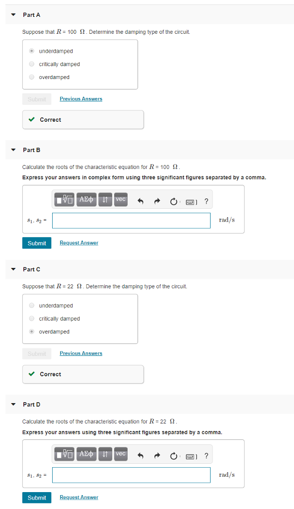Open the equation templates icon in Part B toolbar
294x509 pixels.
pos(64,199)
